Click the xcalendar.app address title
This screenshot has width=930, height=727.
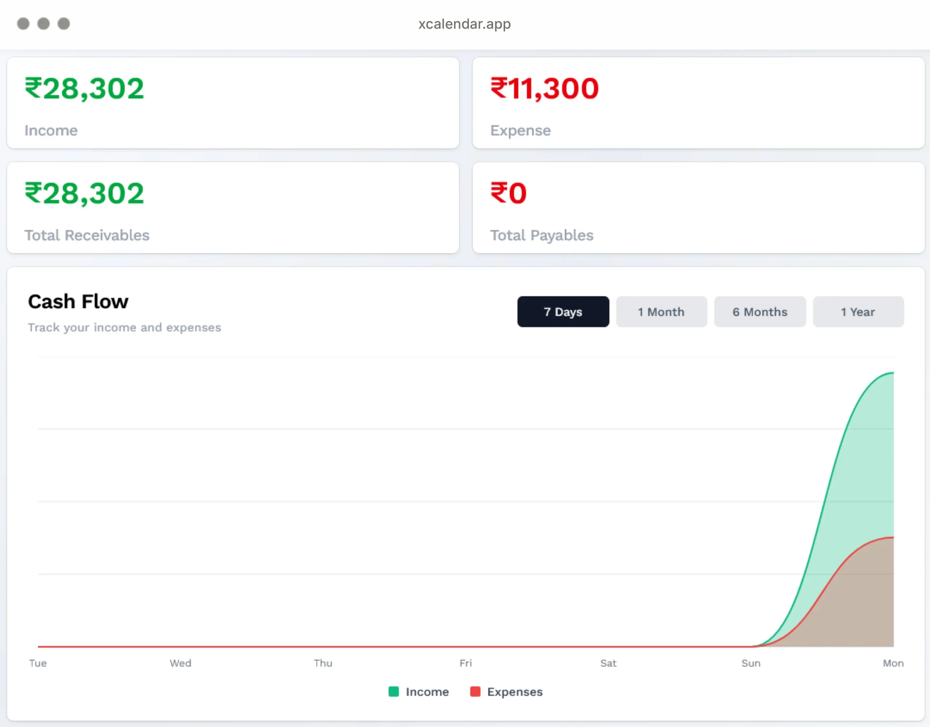[464, 24]
